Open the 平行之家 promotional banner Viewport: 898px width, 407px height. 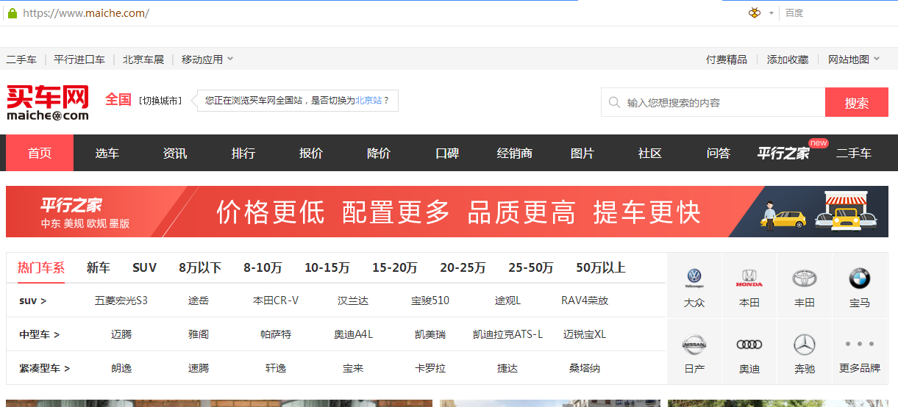pos(446,212)
